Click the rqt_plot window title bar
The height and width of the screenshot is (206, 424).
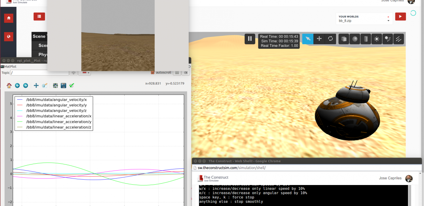(24, 60)
